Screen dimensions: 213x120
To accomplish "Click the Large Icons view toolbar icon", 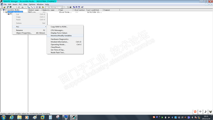I will pyautogui.click(x=32, y=7).
